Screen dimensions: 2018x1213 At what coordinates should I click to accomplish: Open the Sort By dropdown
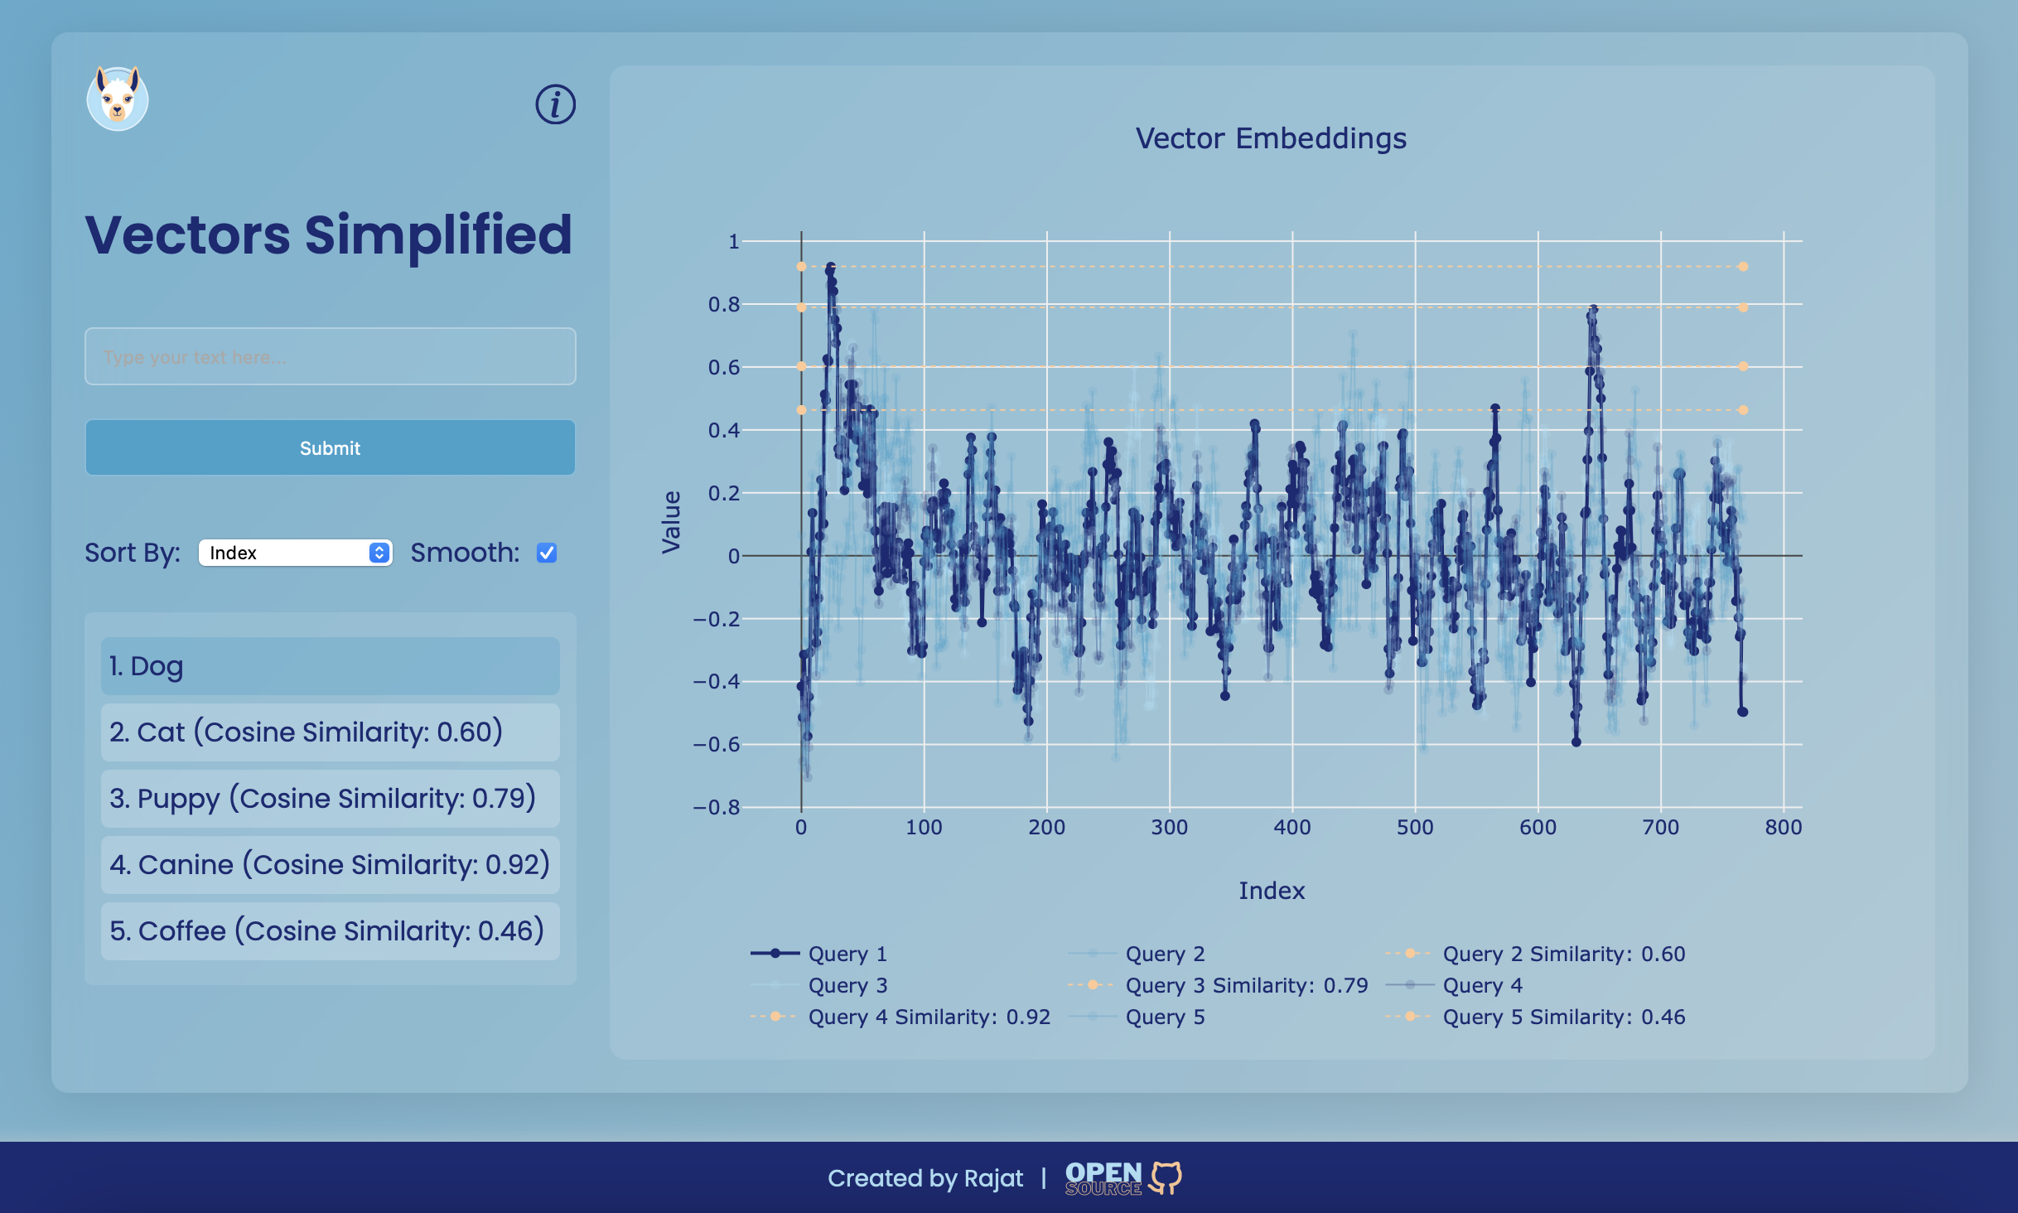coord(294,553)
